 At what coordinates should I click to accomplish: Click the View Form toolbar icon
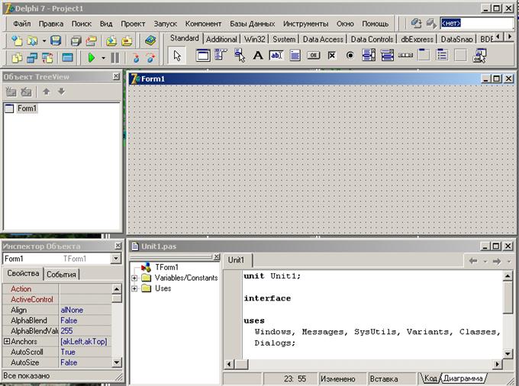[32, 58]
